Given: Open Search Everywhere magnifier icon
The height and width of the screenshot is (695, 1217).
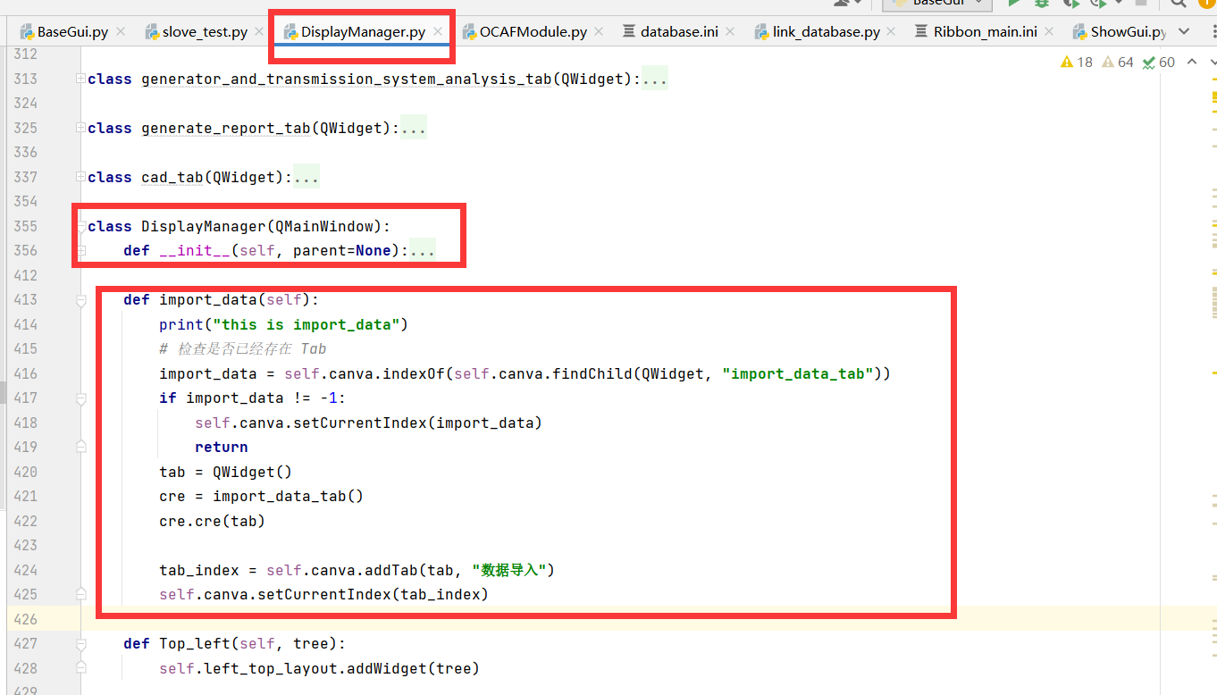Looking at the screenshot, I should [1179, 4].
